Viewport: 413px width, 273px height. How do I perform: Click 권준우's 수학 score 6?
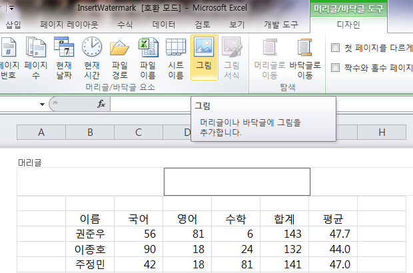tap(236, 234)
